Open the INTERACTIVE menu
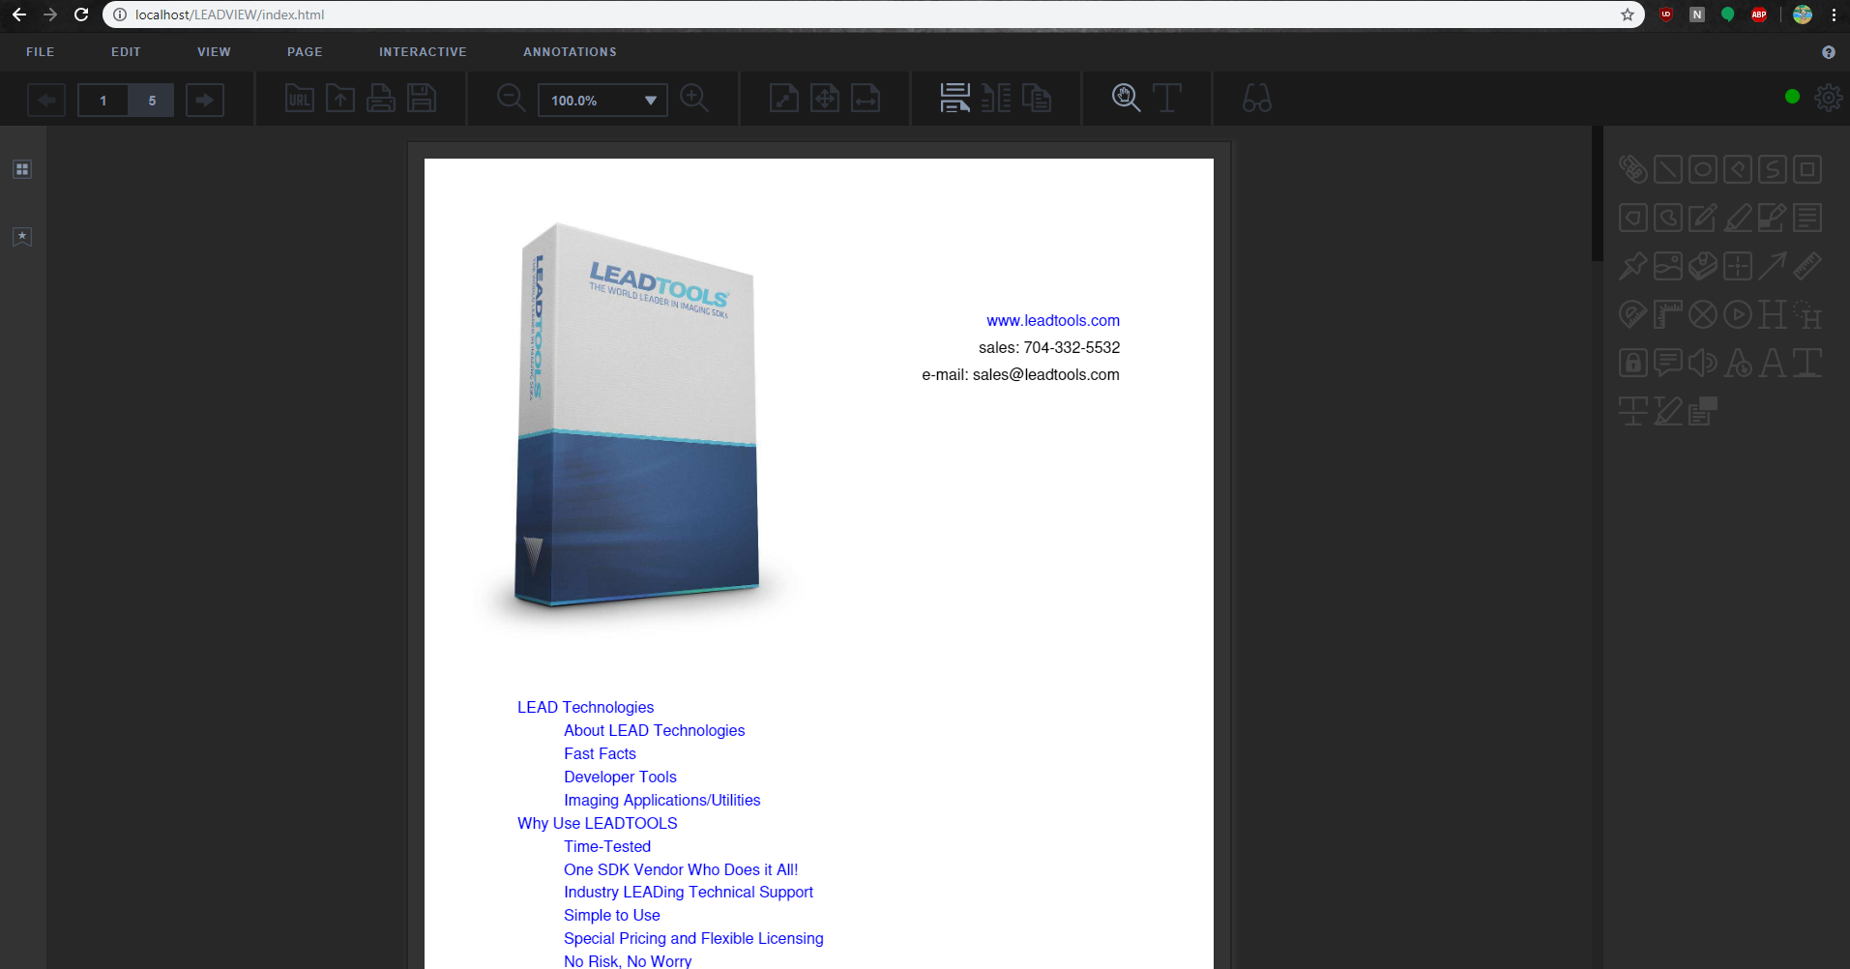1850x969 pixels. [x=423, y=52]
